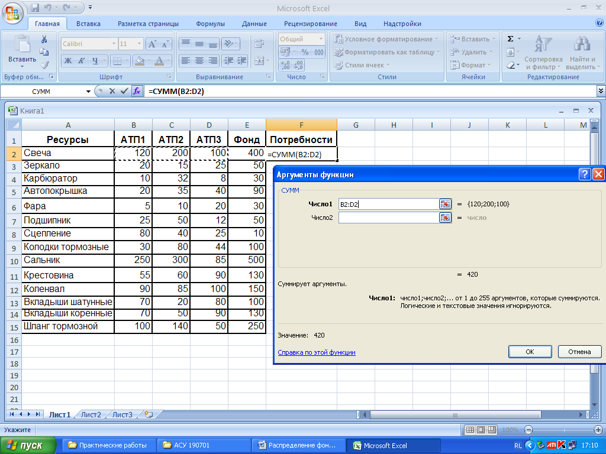Click the Excel Help question mark icon
This screenshot has width=606, height=454.
click(599, 23)
